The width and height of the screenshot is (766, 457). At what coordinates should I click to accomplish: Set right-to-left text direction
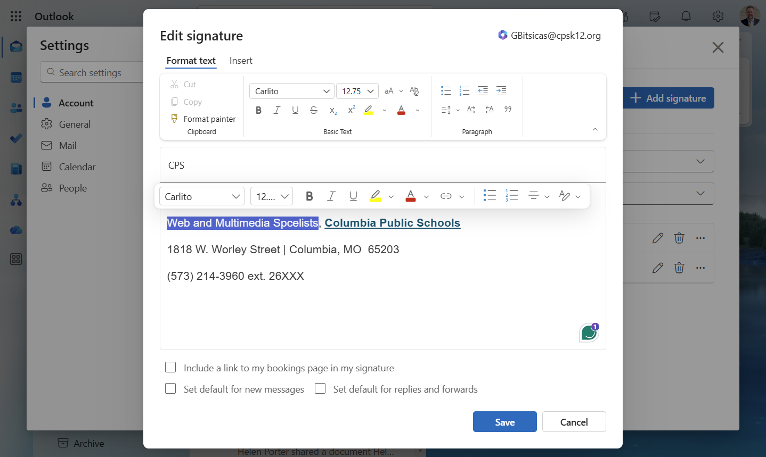[x=490, y=110]
